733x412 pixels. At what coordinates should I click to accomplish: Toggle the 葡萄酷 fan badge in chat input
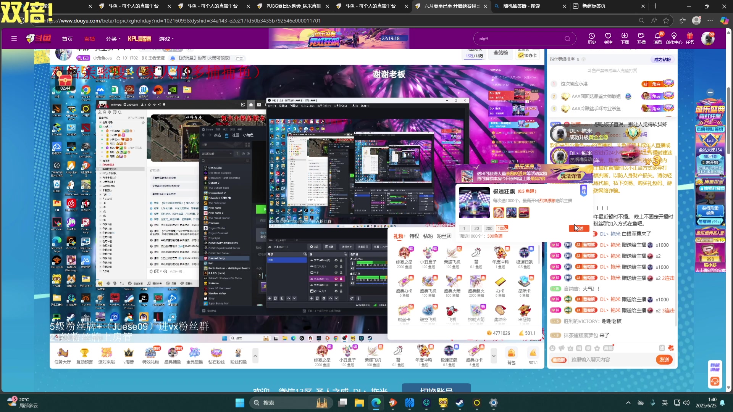pos(559,360)
